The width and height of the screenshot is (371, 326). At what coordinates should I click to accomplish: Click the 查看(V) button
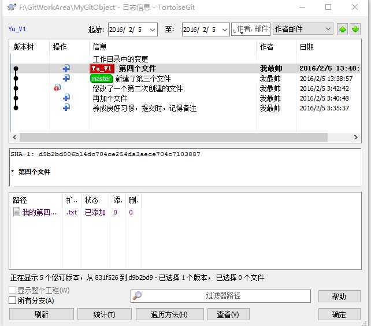pyautogui.click(x=228, y=314)
